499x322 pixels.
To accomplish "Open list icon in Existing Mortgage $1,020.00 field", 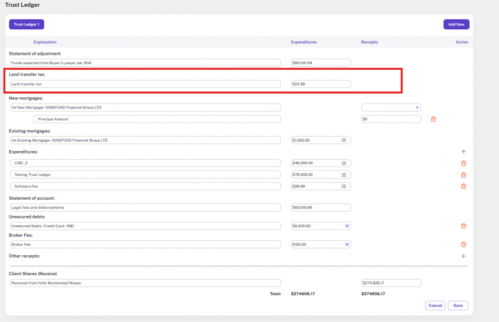I will click(344, 140).
